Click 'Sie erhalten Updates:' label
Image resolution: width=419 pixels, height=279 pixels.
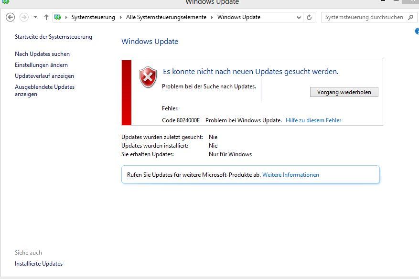148,154
